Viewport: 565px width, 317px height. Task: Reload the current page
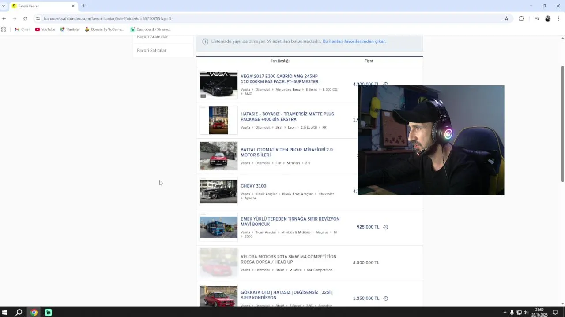pos(25,18)
